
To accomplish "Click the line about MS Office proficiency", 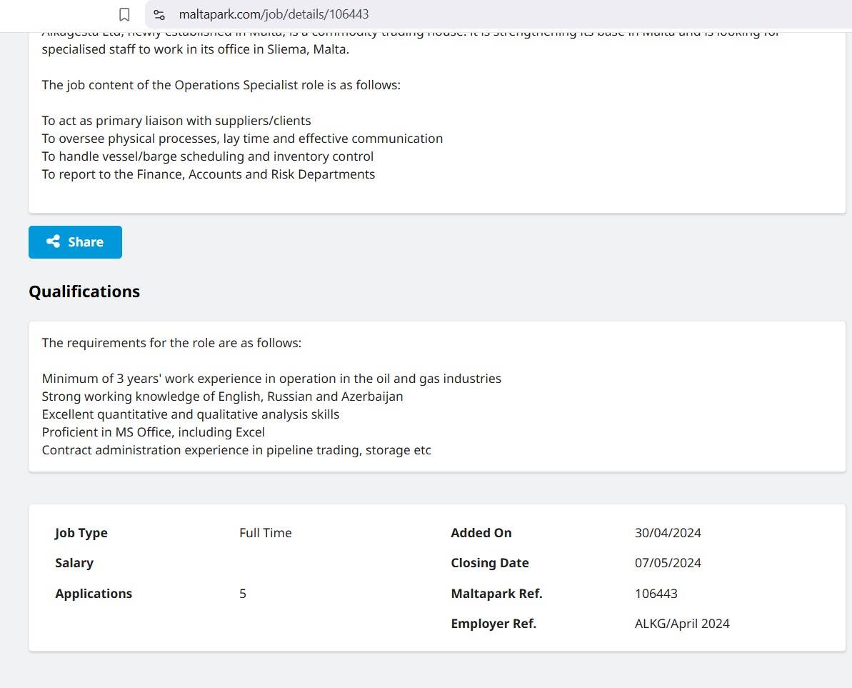I will [x=154, y=432].
